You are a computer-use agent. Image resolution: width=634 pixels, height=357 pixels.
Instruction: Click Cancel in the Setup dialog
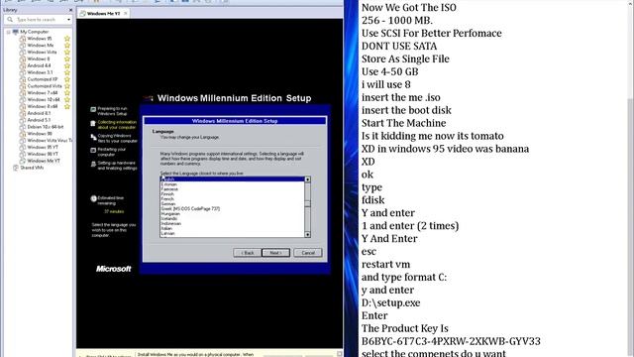(x=308, y=253)
